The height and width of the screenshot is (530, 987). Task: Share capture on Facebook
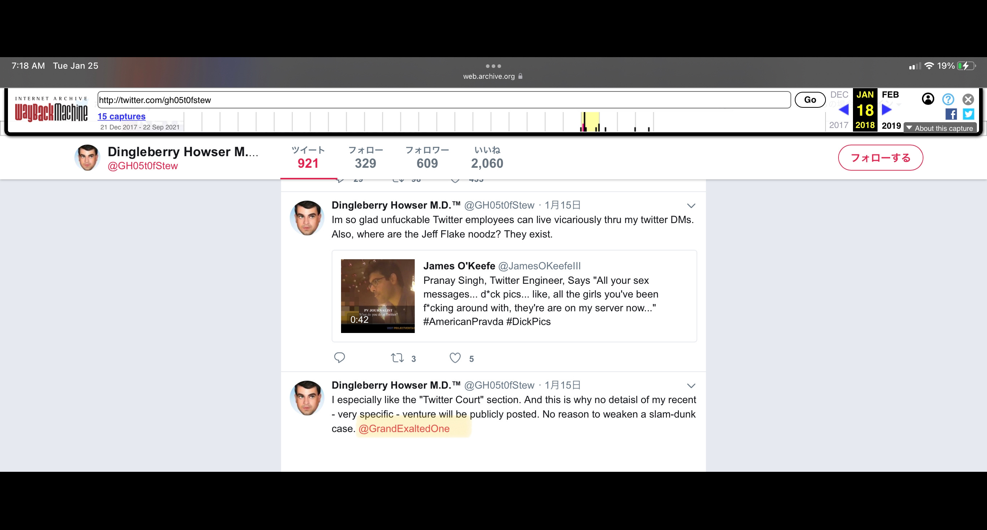(x=951, y=114)
